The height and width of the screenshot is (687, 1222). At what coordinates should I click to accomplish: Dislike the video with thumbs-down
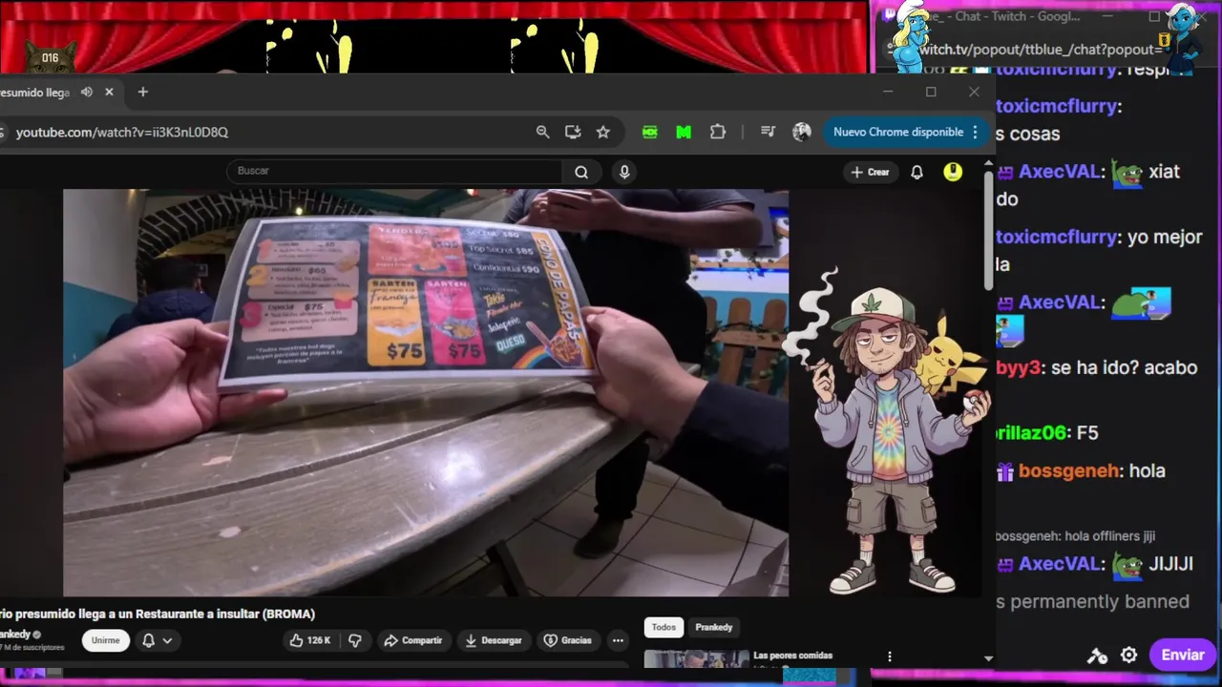pos(354,640)
